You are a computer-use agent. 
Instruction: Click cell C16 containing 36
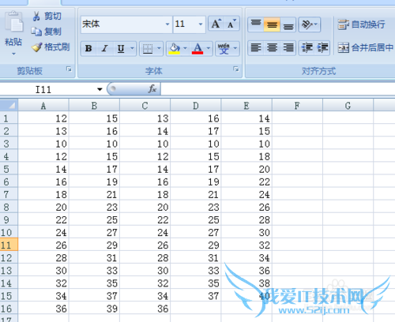click(x=145, y=309)
